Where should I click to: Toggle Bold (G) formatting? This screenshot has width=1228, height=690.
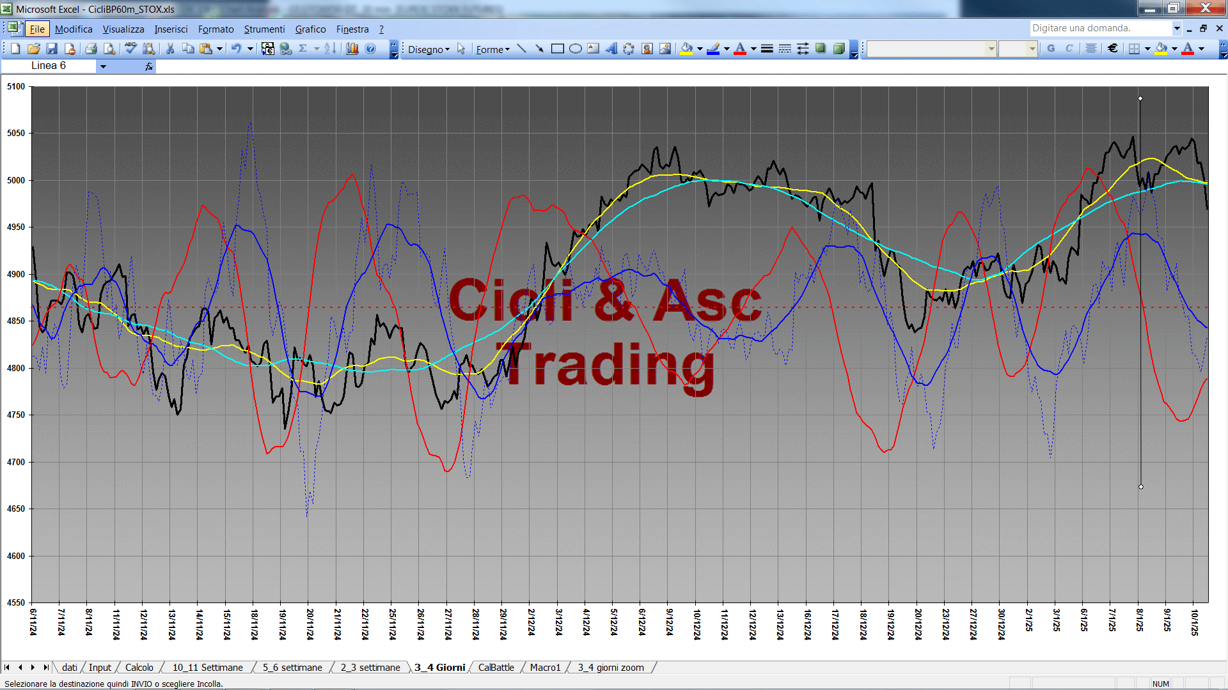tap(1051, 49)
